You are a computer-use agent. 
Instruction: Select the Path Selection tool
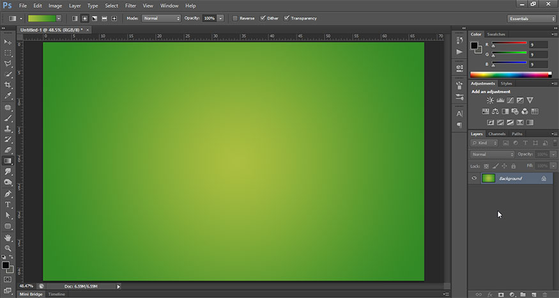click(8, 216)
